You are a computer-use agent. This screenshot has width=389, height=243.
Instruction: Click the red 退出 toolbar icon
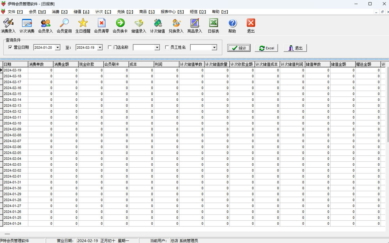(251, 26)
